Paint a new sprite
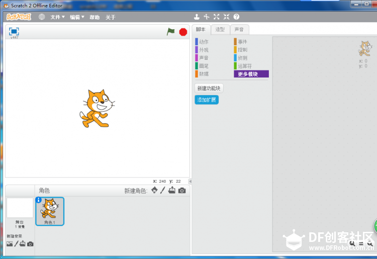Image resolution: width=377 pixels, height=259 pixels. click(163, 190)
